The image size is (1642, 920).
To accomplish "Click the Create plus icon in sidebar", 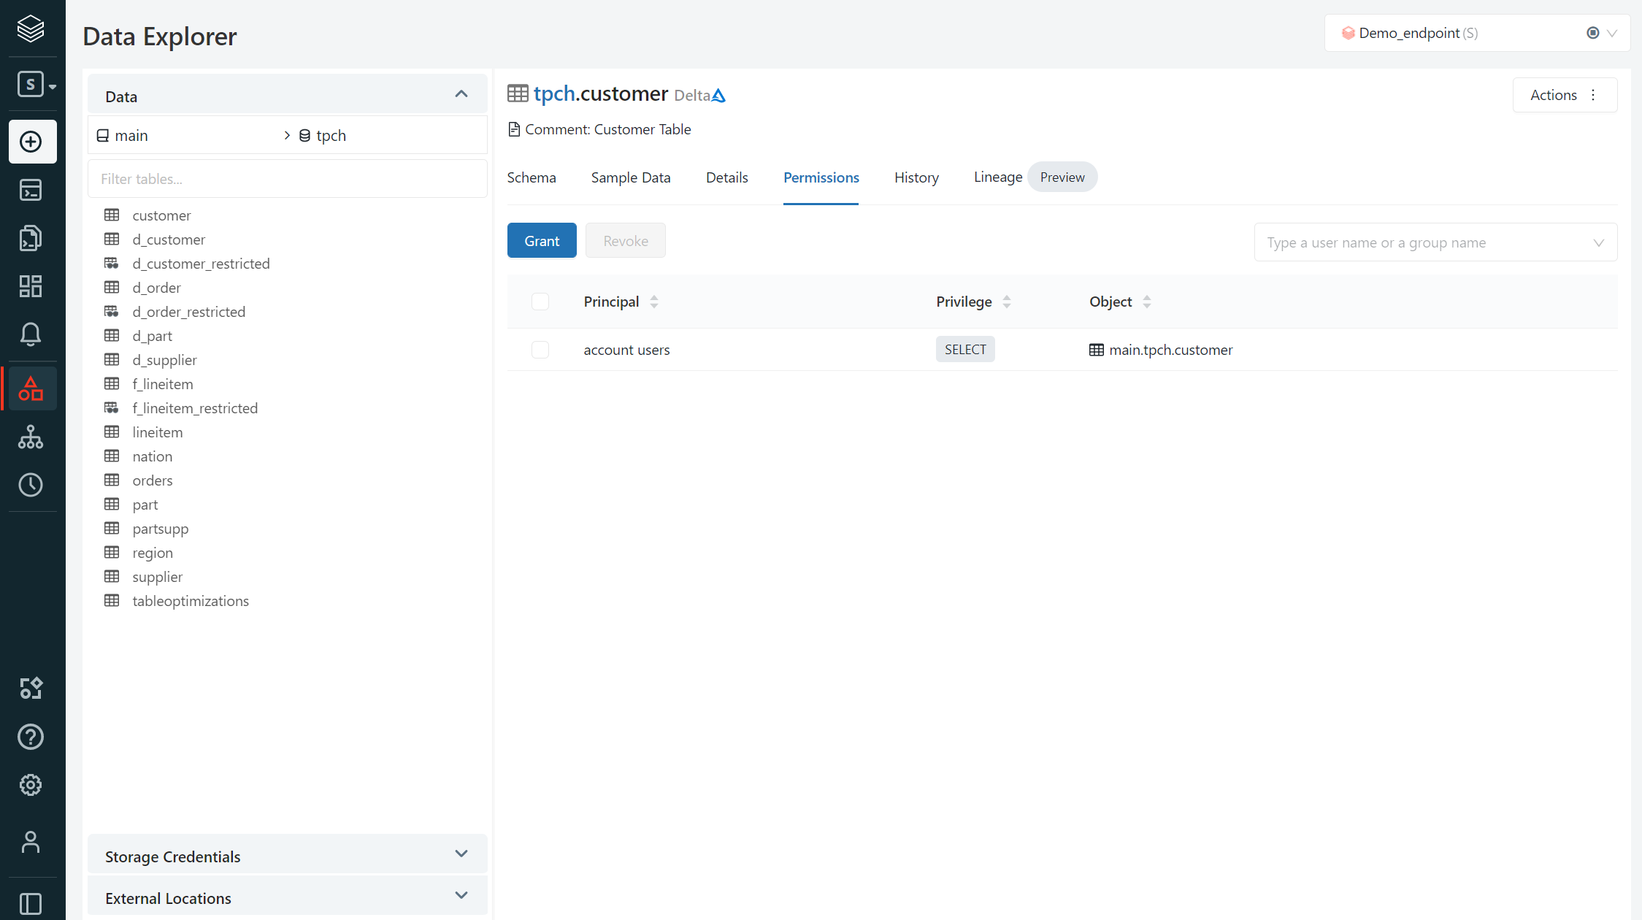I will click(x=31, y=142).
